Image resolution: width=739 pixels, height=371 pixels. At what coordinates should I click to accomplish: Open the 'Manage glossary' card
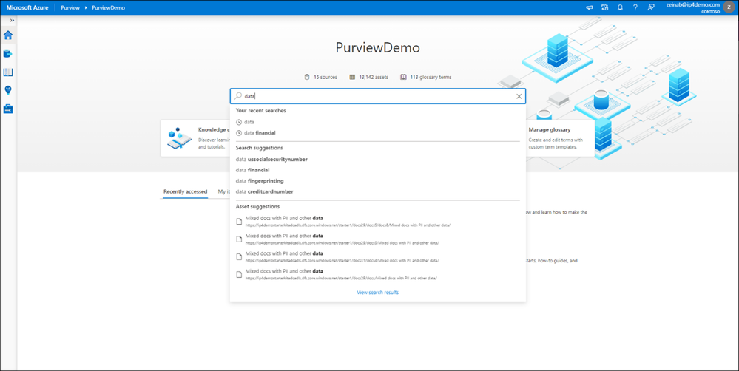click(560, 138)
